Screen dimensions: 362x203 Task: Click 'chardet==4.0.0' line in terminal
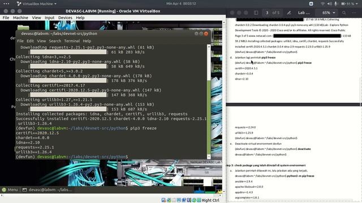tap(32, 138)
